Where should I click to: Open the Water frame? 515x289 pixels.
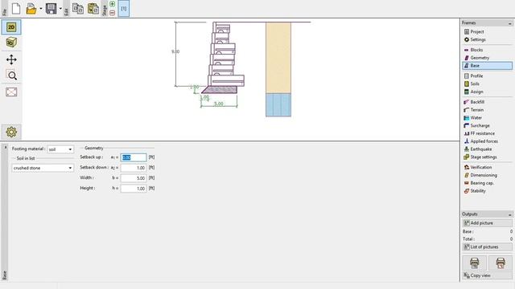click(487, 118)
